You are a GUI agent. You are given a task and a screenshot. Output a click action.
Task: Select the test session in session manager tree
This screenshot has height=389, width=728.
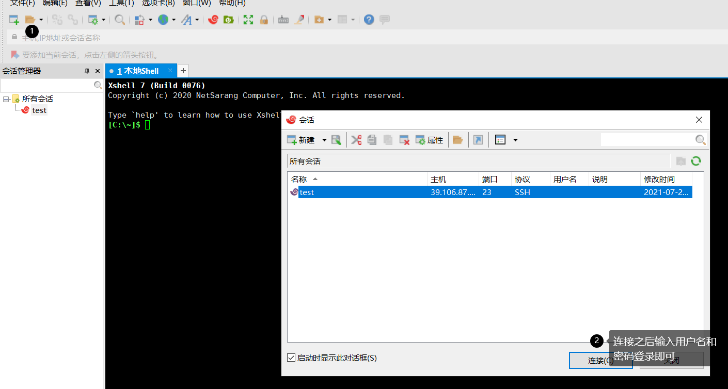point(39,110)
